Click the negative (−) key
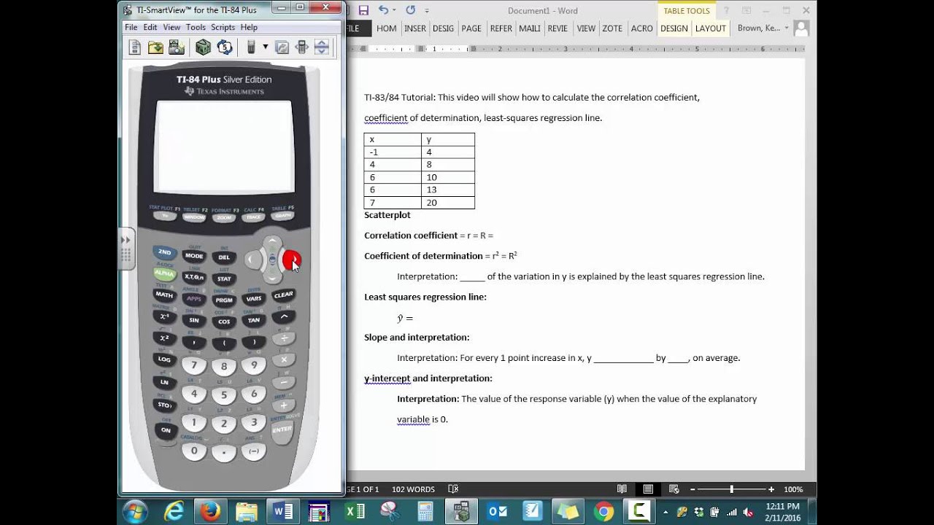 coord(254,451)
